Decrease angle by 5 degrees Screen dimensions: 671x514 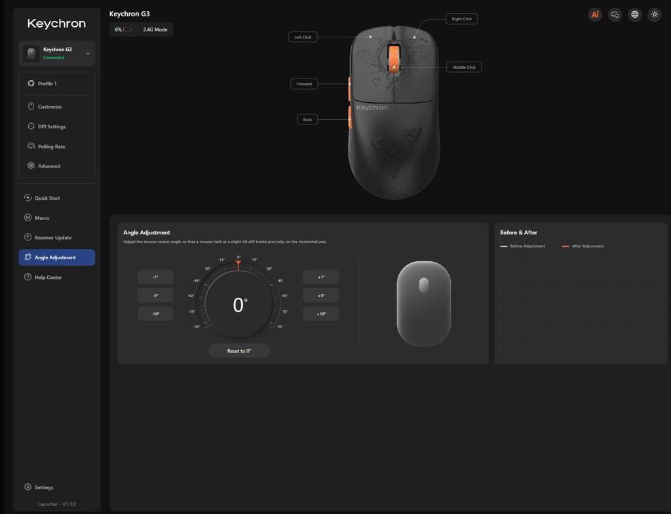[155, 295]
